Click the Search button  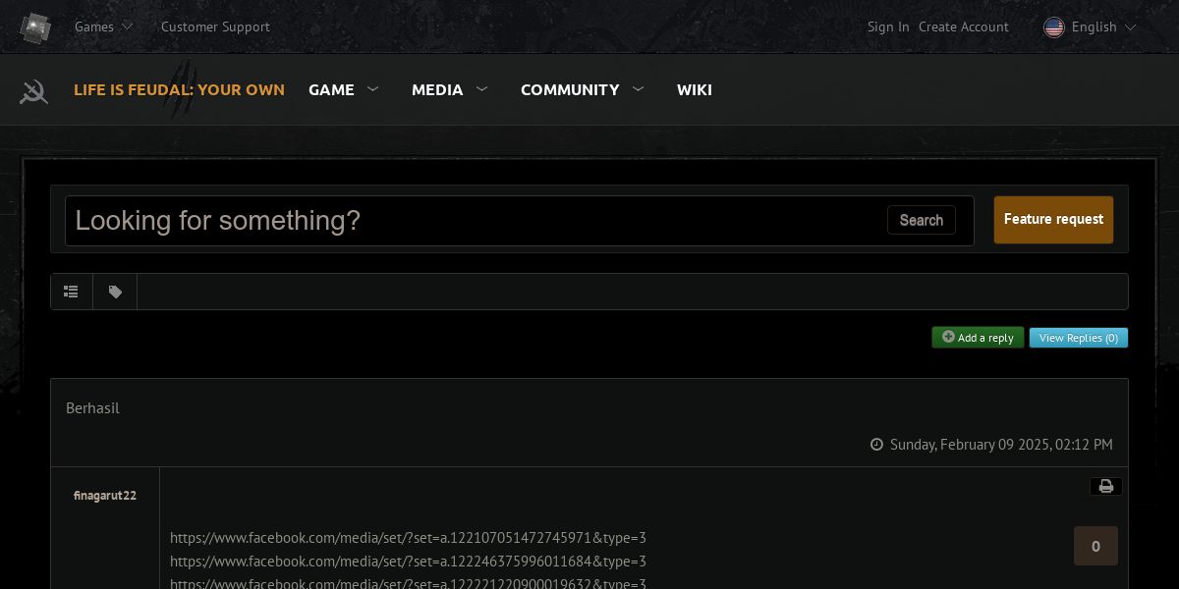pos(922,220)
